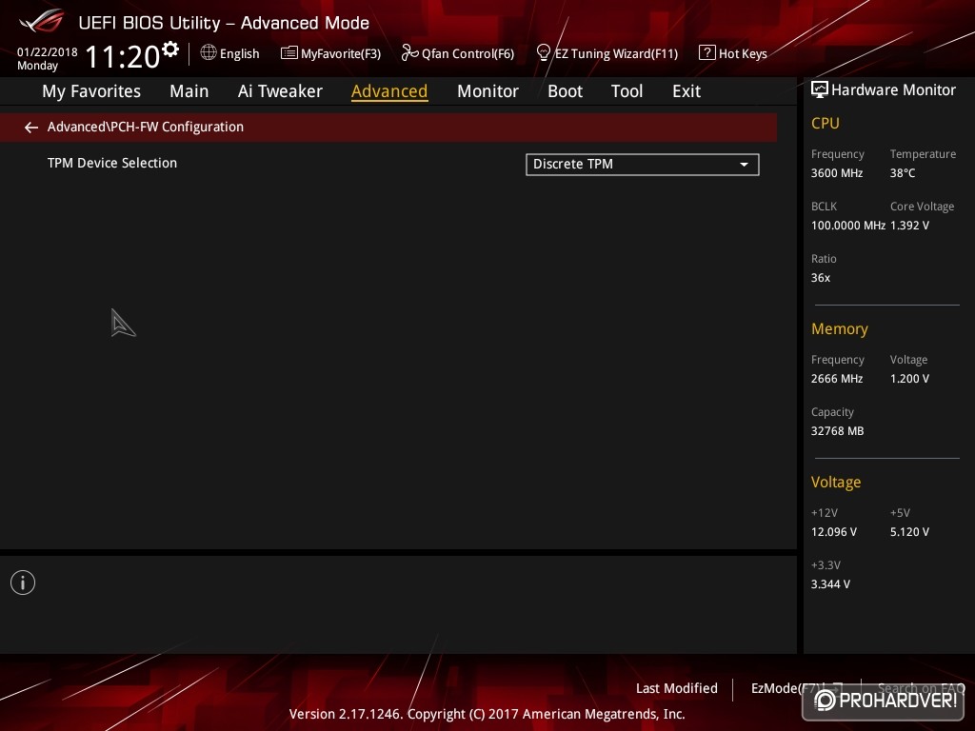Click Last Modified
Screen dimensions: 975x731
pyautogui.click(x=677, y=688)
